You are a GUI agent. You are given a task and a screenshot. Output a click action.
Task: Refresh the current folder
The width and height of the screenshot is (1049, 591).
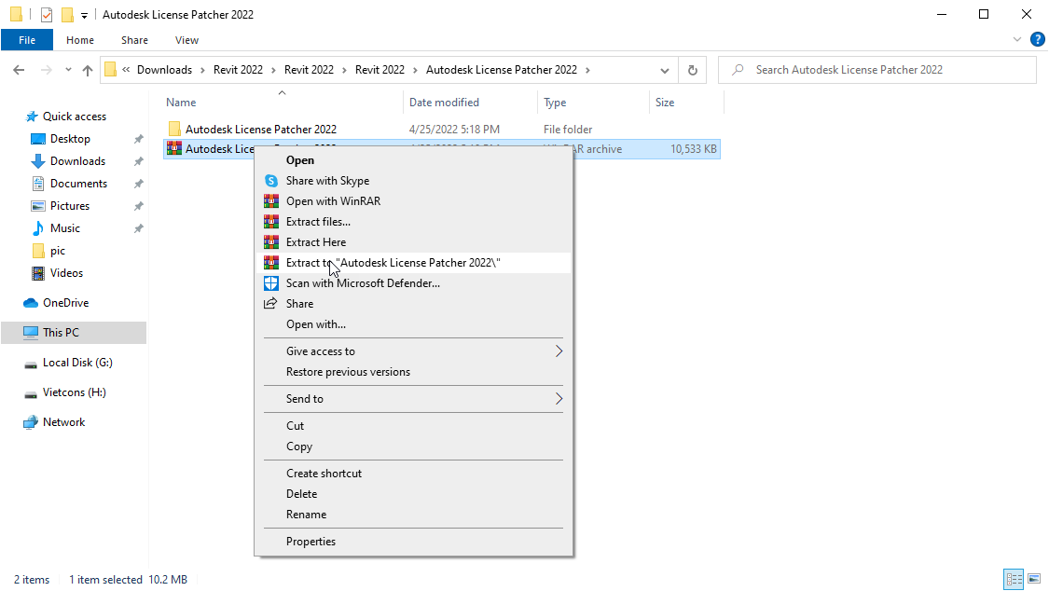click(693, 70)
